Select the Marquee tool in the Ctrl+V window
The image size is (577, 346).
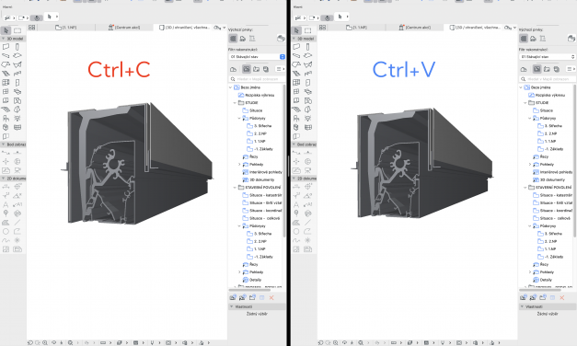308,30
